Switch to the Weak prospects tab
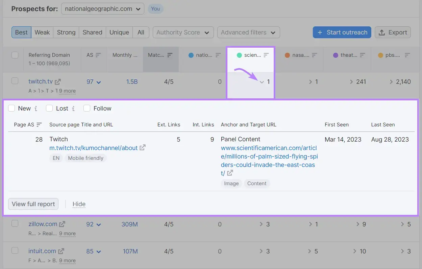Screen dimensions: 422x269 42,32
